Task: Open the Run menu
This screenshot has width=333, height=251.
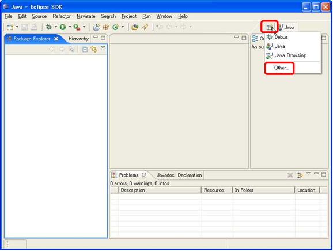Action: point(146,16)
